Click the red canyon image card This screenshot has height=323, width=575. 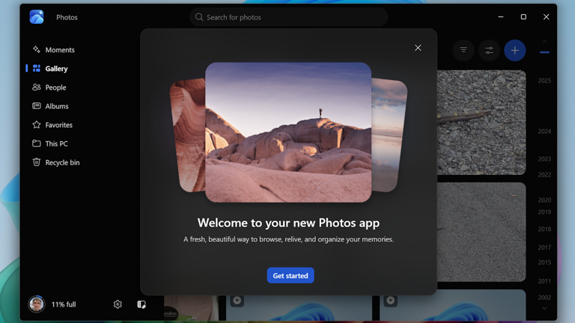tap(188, 135)
